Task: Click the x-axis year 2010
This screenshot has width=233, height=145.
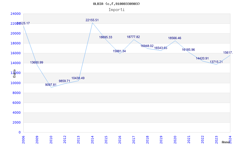Action: (51, 139)
